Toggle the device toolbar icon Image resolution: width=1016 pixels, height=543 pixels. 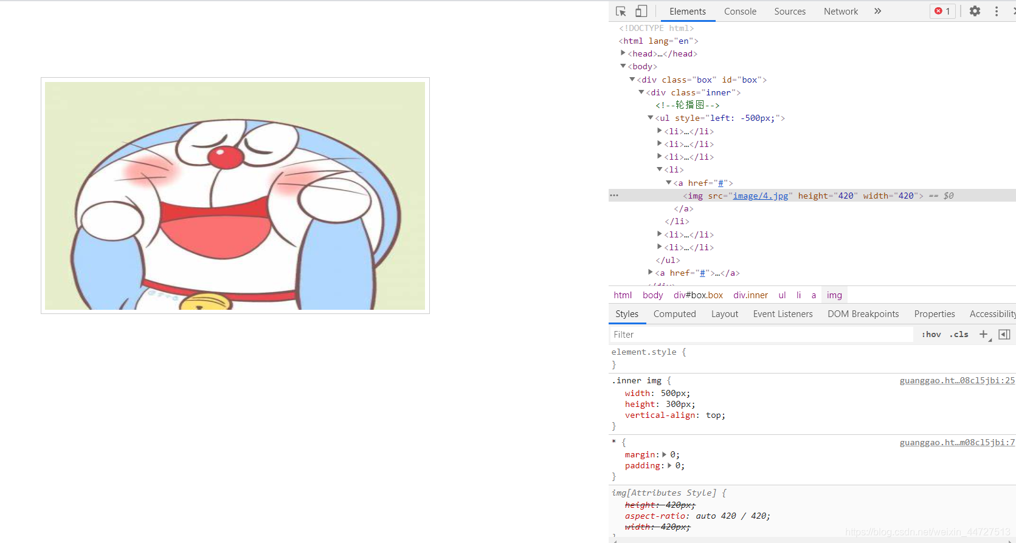pos(641,11)
